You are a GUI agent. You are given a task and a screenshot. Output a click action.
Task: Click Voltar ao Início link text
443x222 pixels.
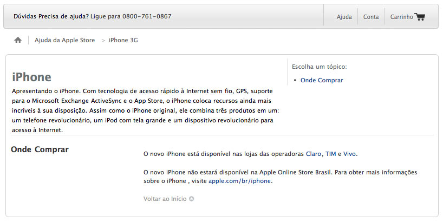pos(165,199)
